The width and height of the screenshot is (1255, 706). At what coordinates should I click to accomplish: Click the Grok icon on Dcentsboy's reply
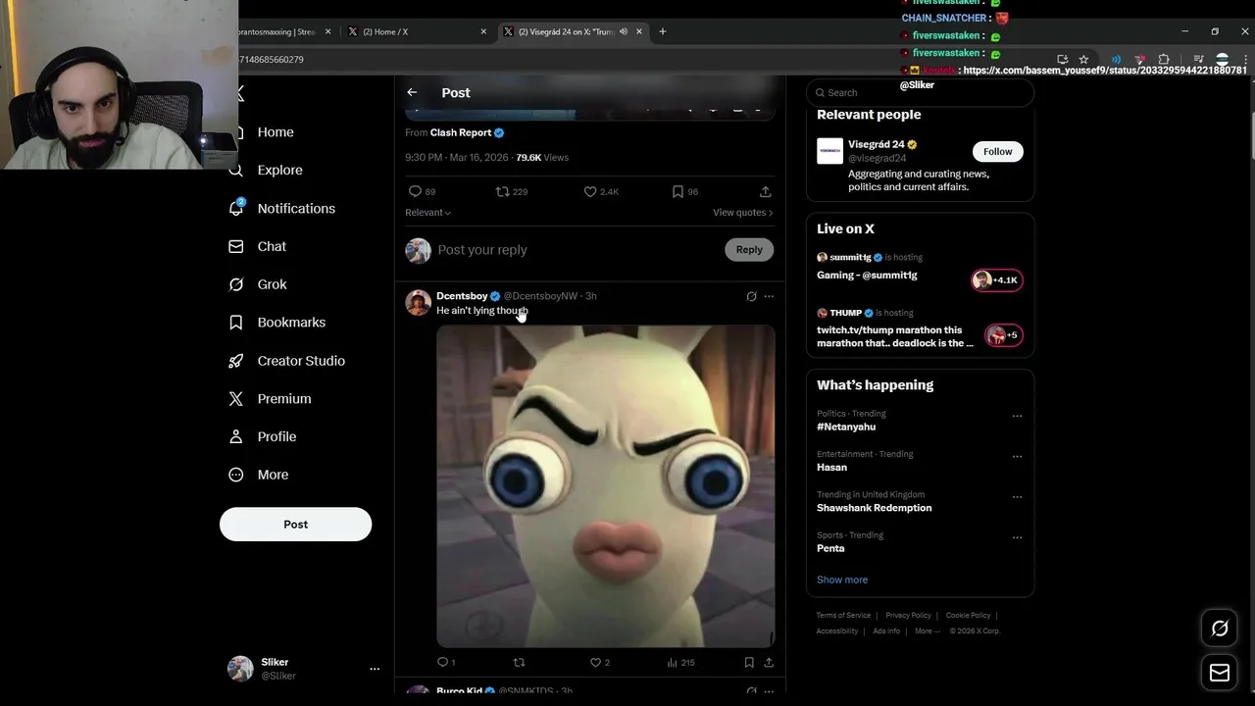coord(751,296)
